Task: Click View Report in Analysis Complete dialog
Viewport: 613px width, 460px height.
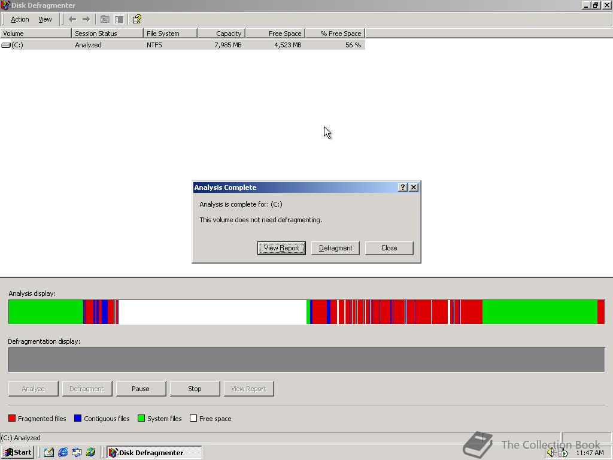Action: pyautogui.click(x=281, y=248)
